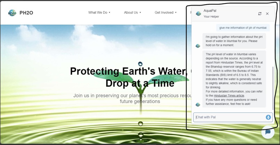The height and width of the screenshot is (145, 280).
Task: Click the AquaPal avatar in chat header
Action: pyautogui.click(x=198, y=14)
